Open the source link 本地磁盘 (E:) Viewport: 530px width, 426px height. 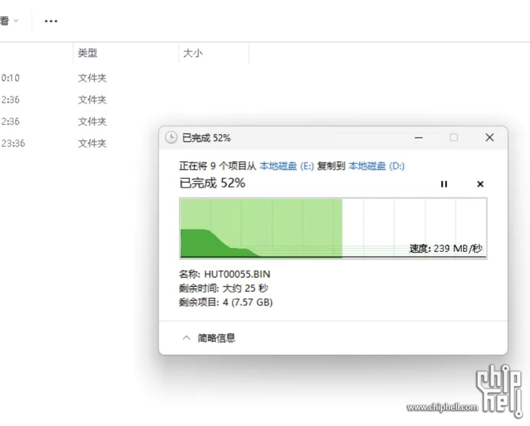coord(287,166)
